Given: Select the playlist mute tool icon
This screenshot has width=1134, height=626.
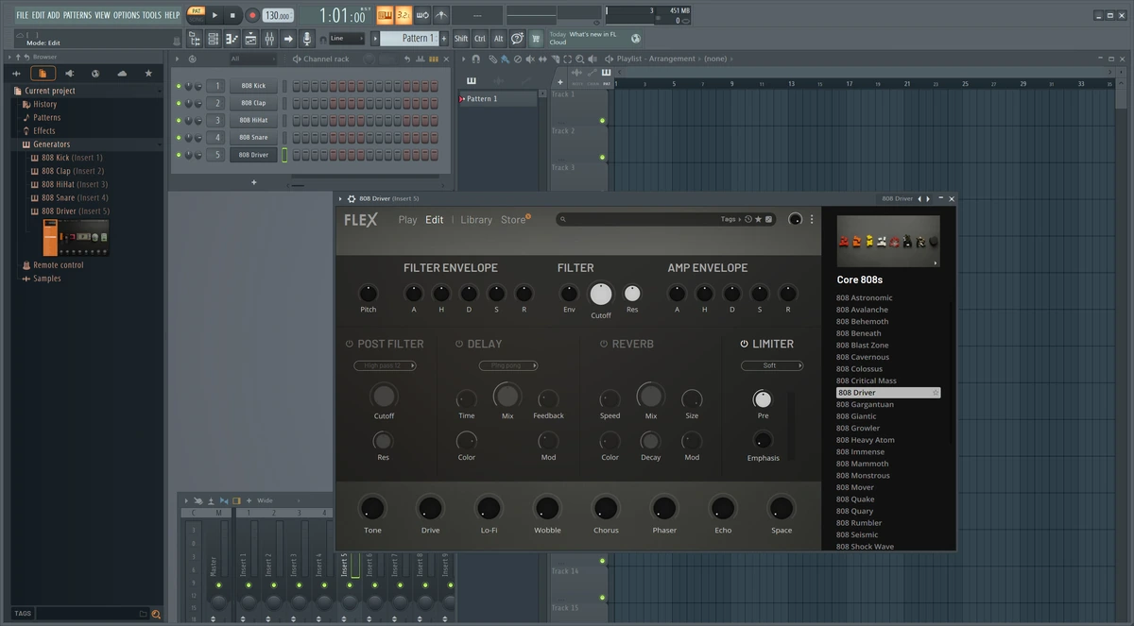Looking at the screenshot, I should click(x=529, y=59).
